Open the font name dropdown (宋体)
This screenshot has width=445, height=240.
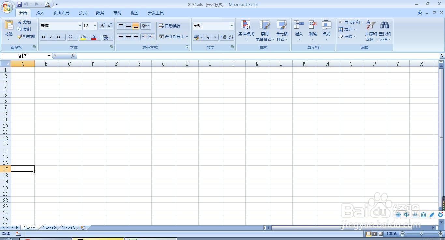pos(80,26)
